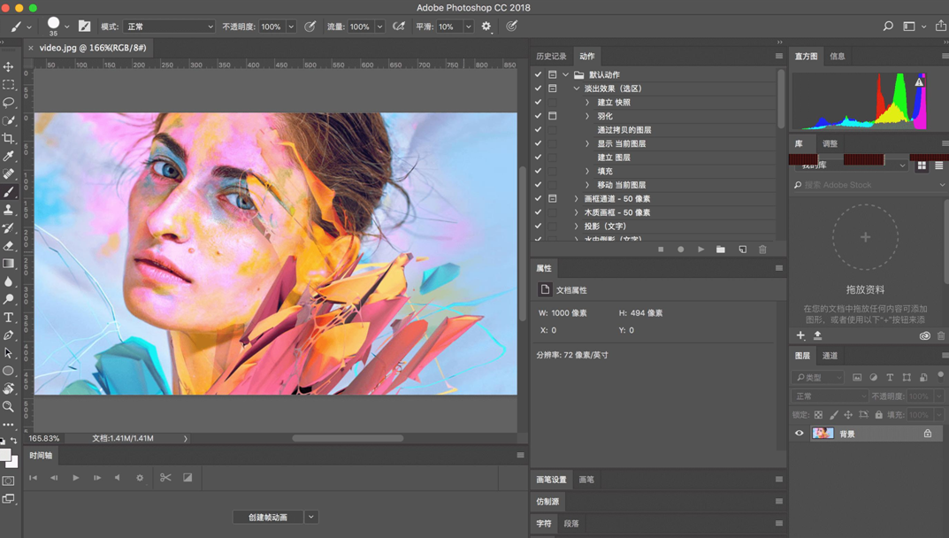Toggle the checkmark for 羽化 action step
Image resolution: width=949 pixels, height=538 pixels.
tap(538, 116)
